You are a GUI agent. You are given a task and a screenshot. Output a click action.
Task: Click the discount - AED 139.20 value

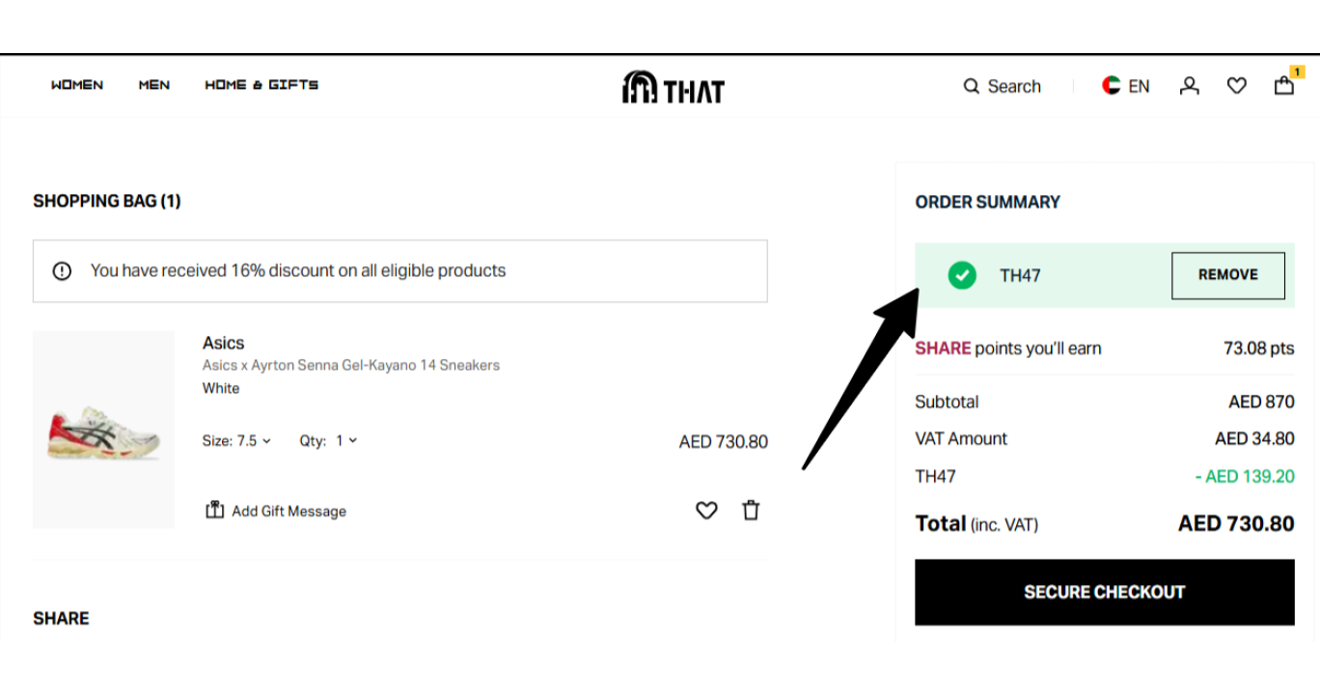pyautogui.click(x=1245, y=476)
